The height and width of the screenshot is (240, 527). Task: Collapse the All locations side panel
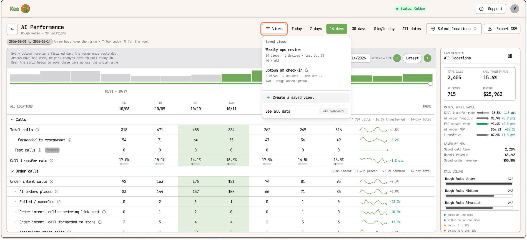tap(510, 56)
